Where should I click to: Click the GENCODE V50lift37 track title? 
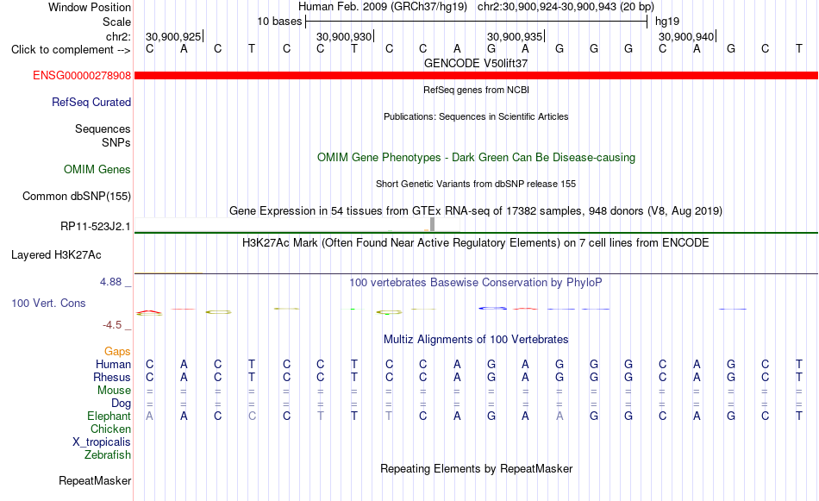pyautogui.click(x=476, y=64)
